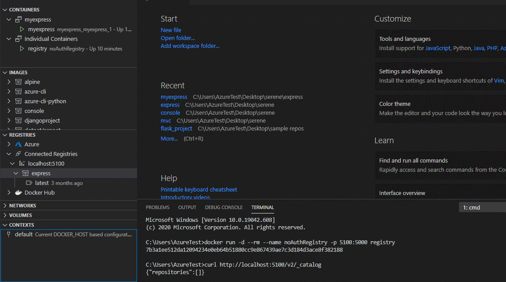Expand the Azure registry node
The width and height of the screenshot is (506, 282).
coord(9,144)
